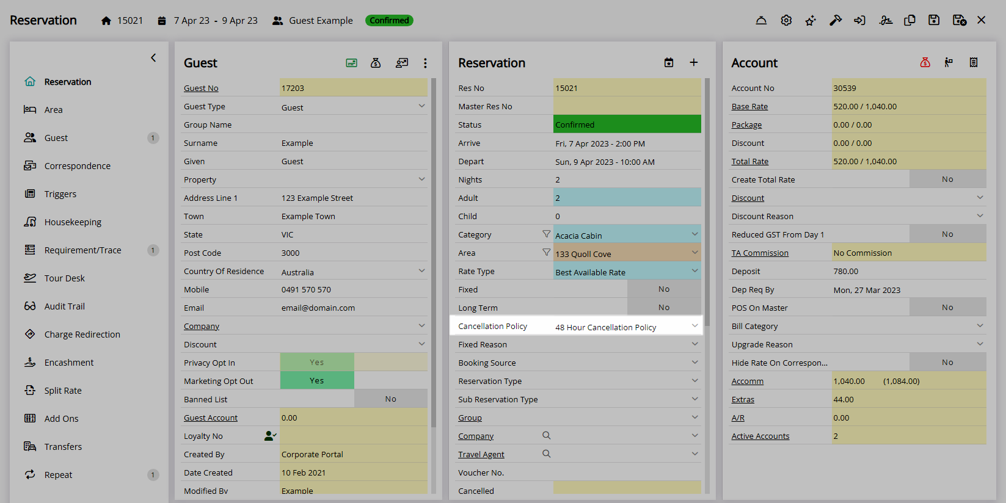Image resolution: width=1006 pixels, height=503 pixels.
Task: Open the Area section in sidebar
Action: click(x=53, y=110)
